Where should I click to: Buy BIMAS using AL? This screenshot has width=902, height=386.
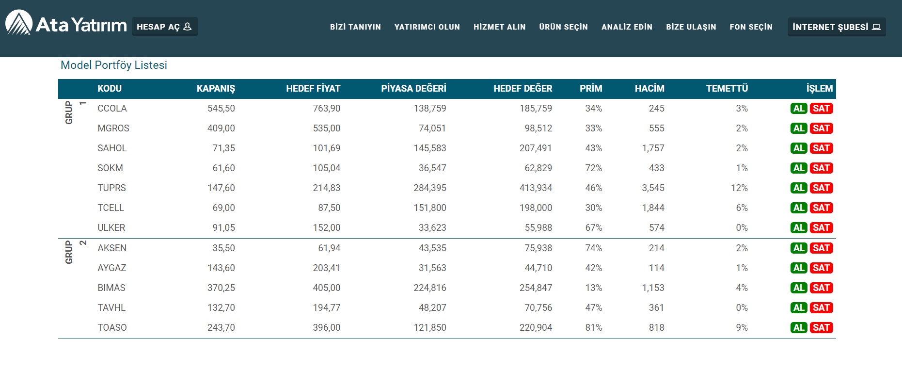click(x=799, y=288)
